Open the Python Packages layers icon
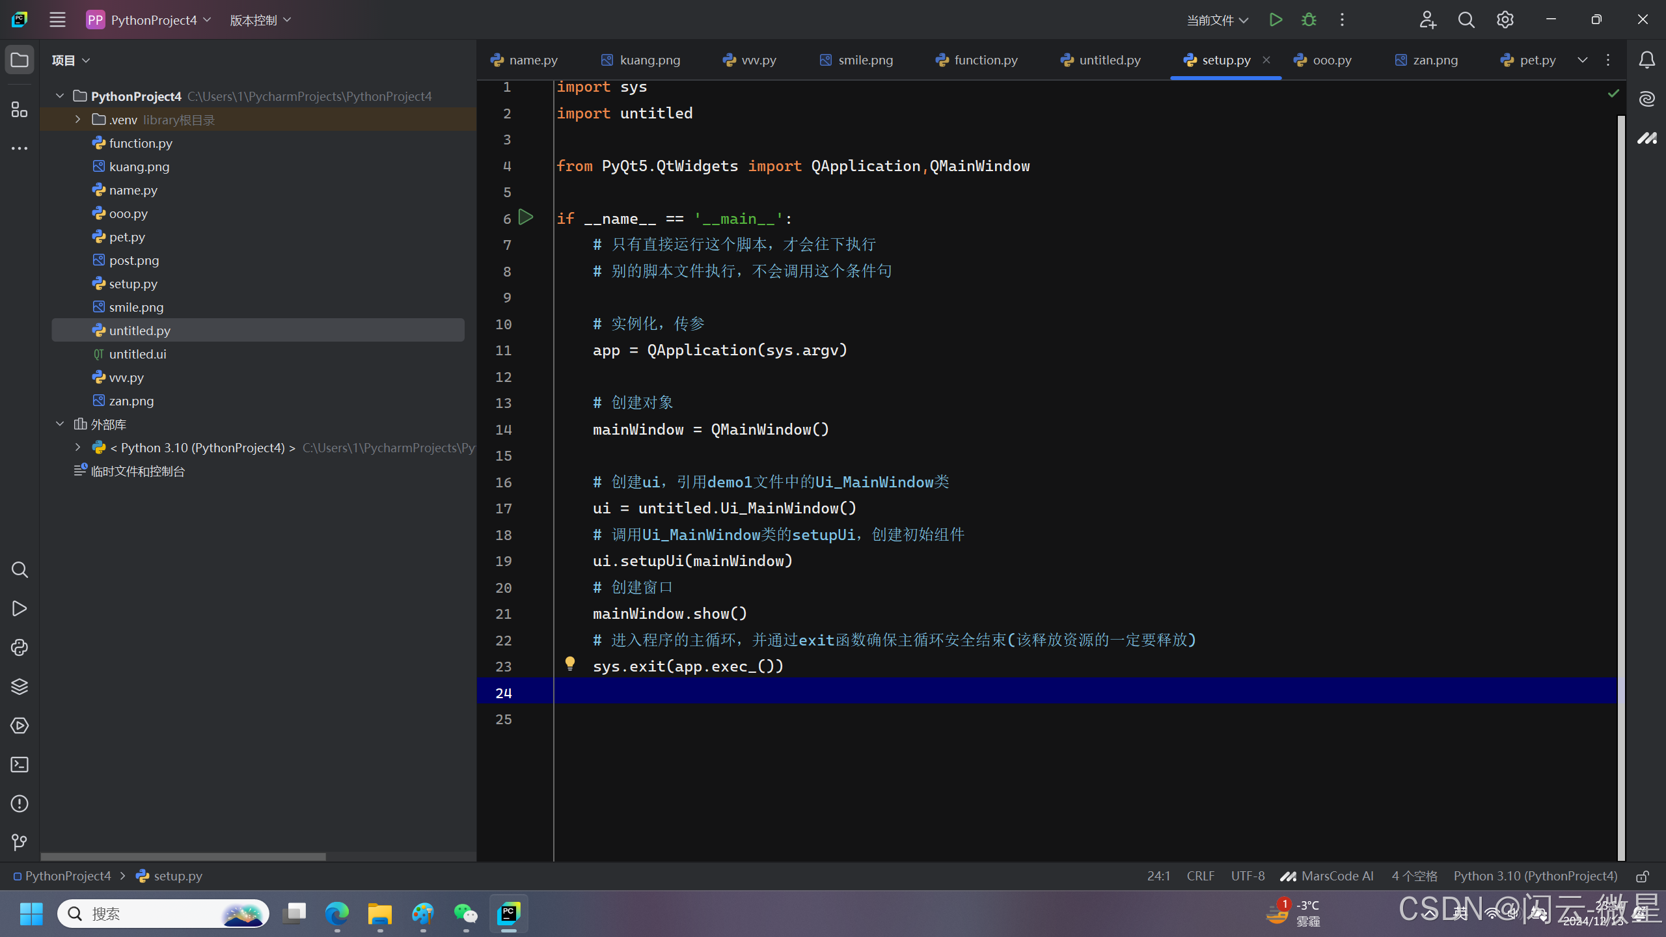1666x937 pixels. point(20,686)
